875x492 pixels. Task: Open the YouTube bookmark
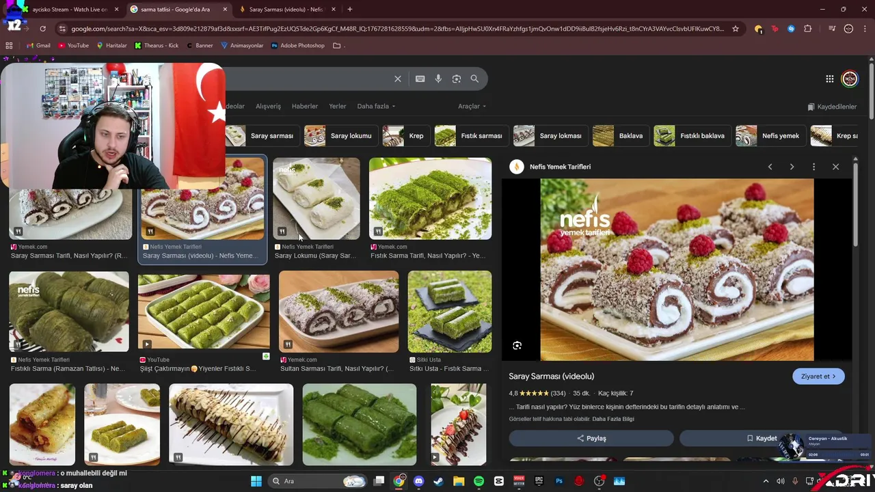pyautogui.click(x=73, y=46)
